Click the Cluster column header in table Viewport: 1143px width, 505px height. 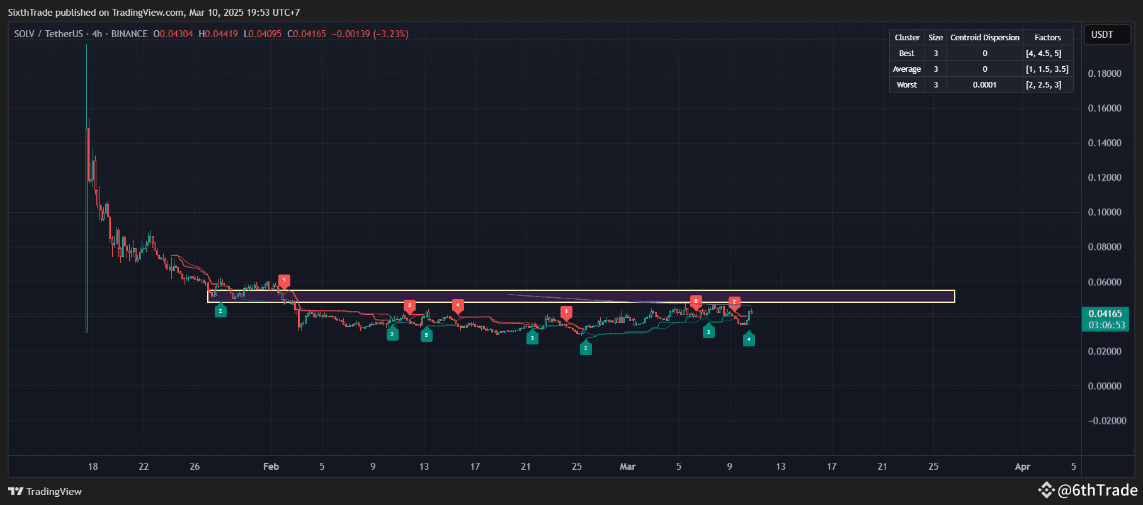coord(907,38)
